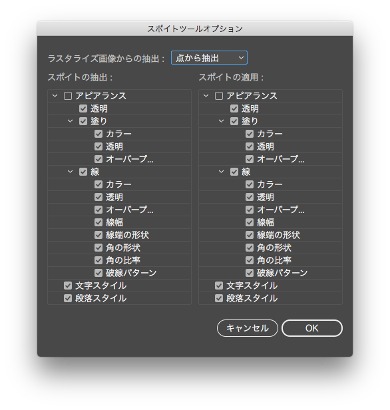Uncheck 塗り 透明 in スポイトの抽出
This screenshot has width=390, height=410.
[98, 146]
